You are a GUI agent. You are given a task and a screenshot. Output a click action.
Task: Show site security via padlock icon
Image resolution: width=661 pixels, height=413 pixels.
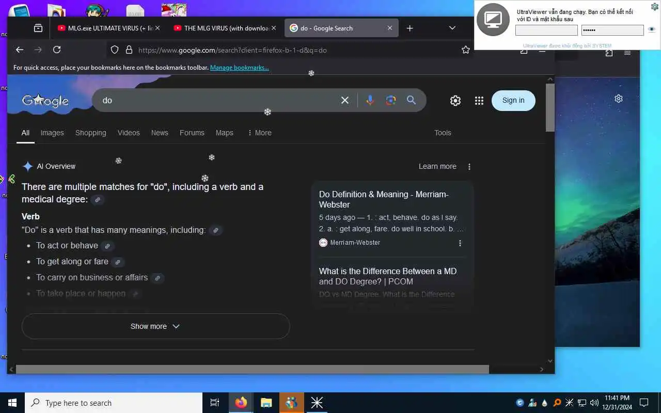(129, 50)
